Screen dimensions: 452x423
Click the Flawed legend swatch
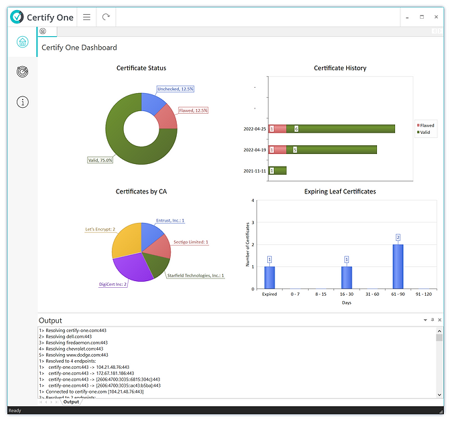coord(419,125)
